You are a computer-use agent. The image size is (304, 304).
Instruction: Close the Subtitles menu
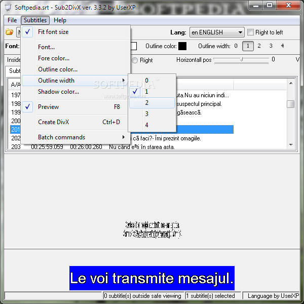tap(35, 20)
